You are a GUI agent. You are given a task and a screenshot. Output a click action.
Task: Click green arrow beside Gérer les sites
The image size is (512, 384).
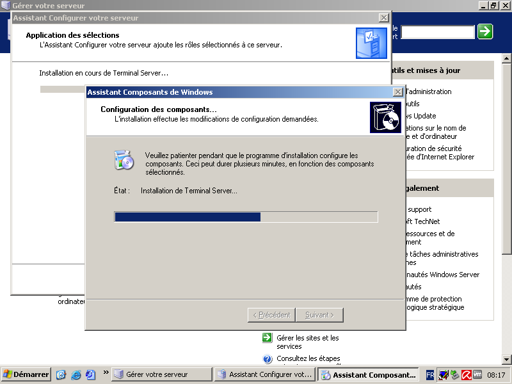(x=268, y=338)
